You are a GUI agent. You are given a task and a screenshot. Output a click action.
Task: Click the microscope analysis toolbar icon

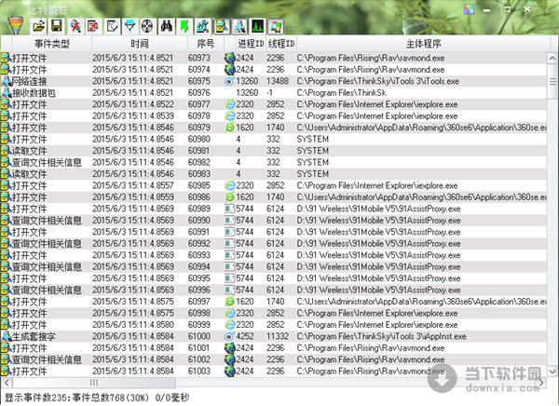tap(203, 26)
